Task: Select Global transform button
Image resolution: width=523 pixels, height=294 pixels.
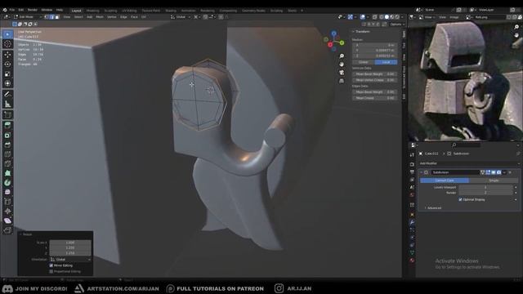Action: tap(363, 62)
